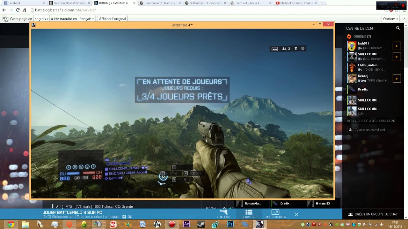Open the source language dropdown 'anglais'

(x=41, y=19)
